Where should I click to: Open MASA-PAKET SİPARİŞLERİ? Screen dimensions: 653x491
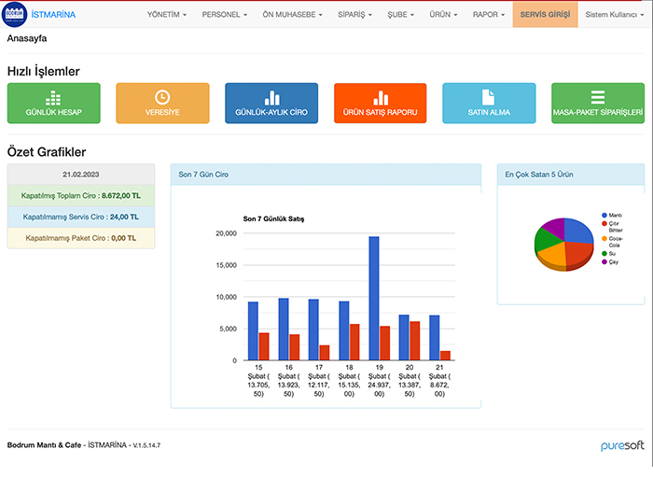598,104
